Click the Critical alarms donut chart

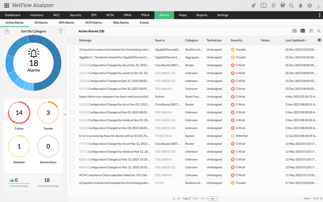tap(19, 112)
